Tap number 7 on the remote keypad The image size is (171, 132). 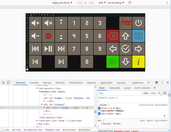click(x=74, y=49)
